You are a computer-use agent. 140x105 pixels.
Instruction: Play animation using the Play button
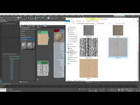click(x=112, y=89)
